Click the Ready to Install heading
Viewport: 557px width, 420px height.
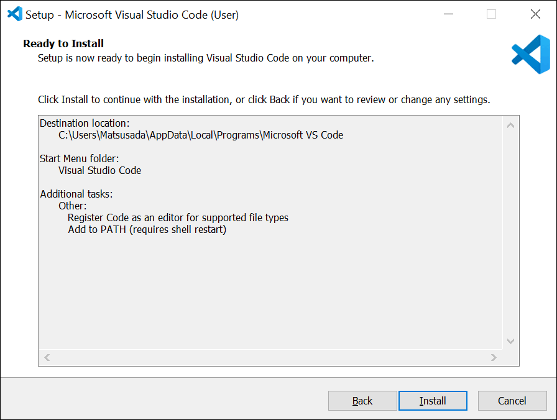pyautogui.click(x=63, y=43)
